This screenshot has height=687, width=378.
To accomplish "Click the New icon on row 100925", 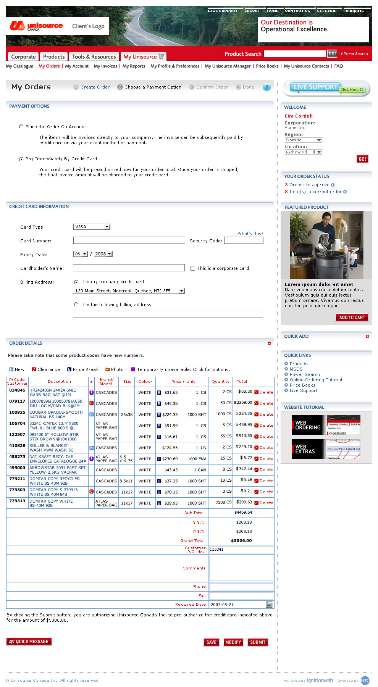I will point(91,414).
